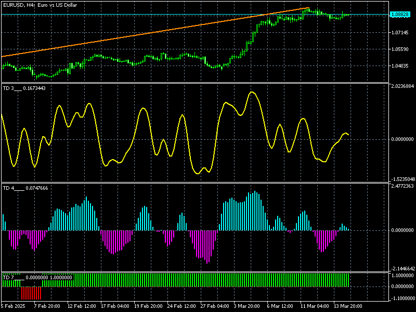The width and height of the screenshot is (416, 312).
Task: Click the TD 4 zero level 0.0000000
Action: (402, 230)
